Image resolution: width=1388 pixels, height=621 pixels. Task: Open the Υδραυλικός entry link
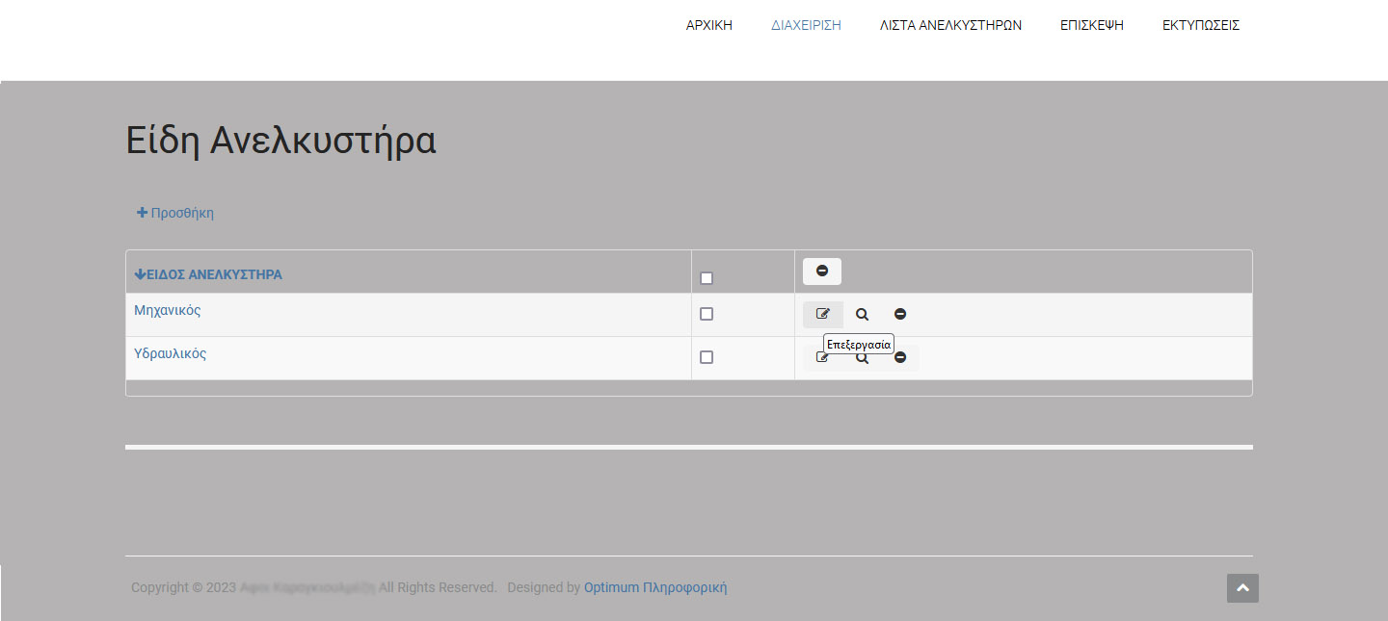click(x=171, y=353)
